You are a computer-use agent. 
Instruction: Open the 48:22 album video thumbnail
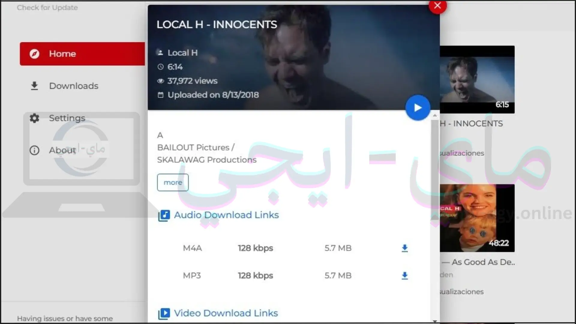pos(477,218)
